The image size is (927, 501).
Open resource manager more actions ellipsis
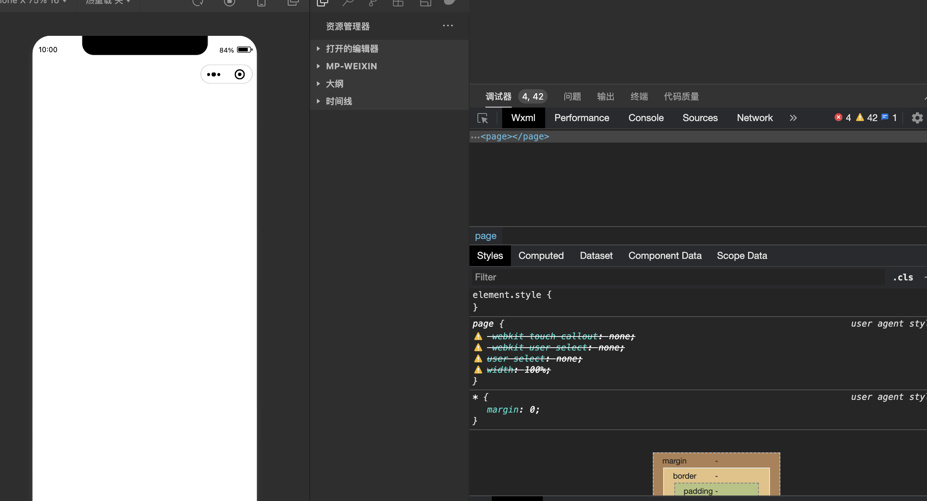tap(448, 26)
